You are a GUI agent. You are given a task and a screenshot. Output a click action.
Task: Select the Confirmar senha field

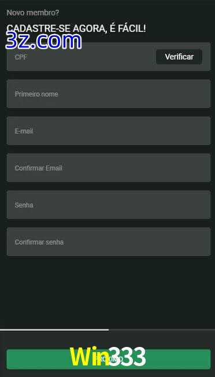tap(109, 242)
